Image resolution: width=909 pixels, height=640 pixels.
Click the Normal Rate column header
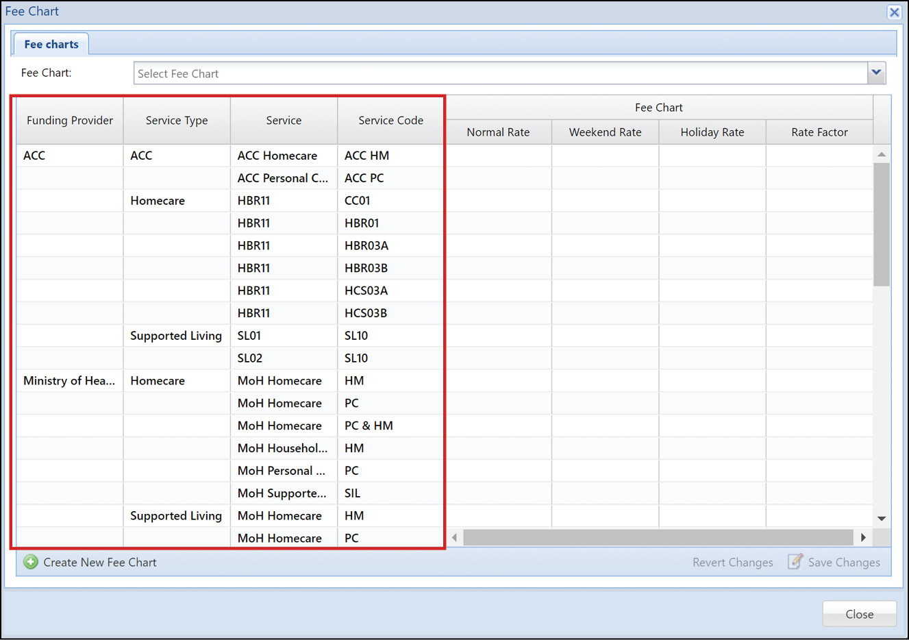point(498,132)
